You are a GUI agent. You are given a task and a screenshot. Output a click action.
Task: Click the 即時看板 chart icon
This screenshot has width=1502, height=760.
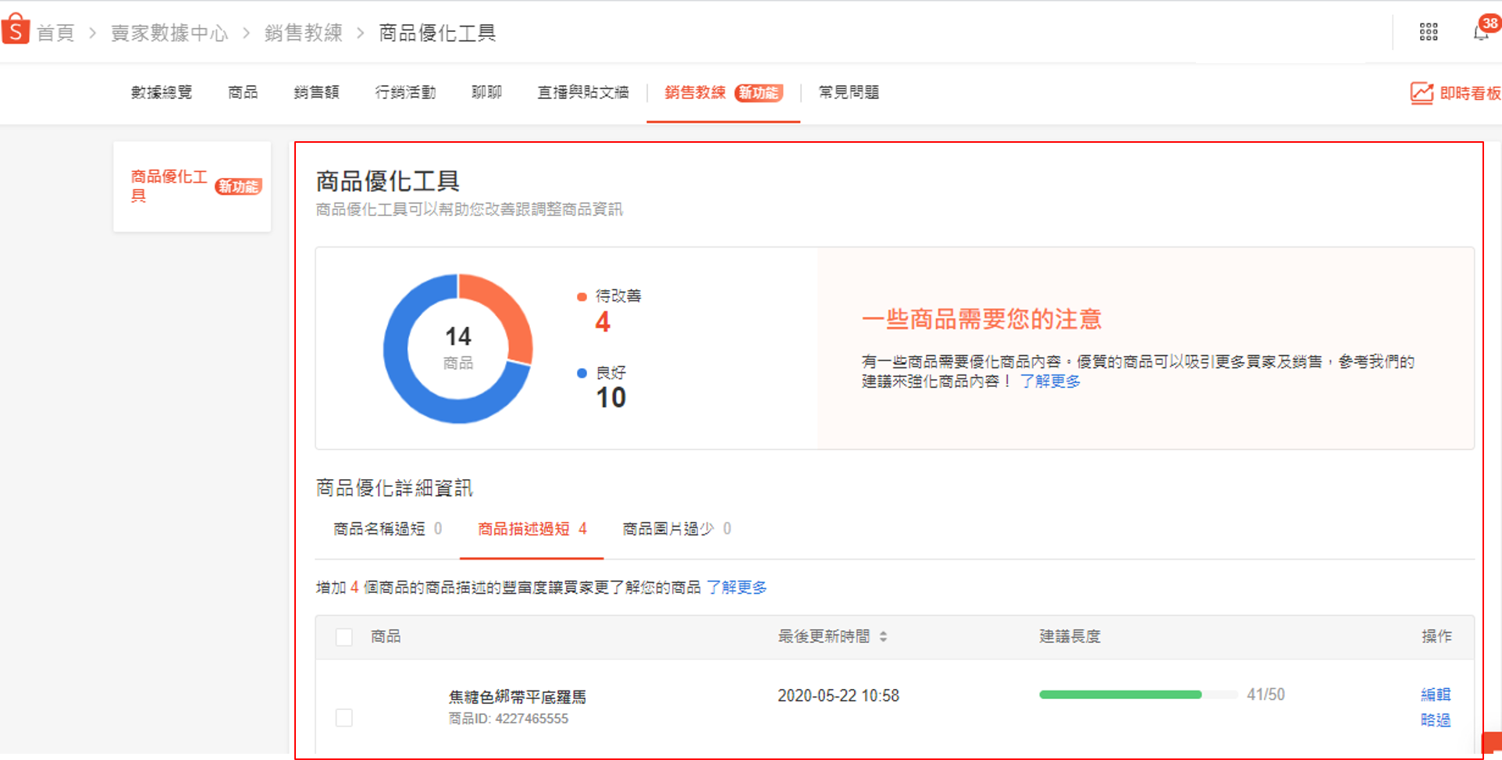[1422, 93]
